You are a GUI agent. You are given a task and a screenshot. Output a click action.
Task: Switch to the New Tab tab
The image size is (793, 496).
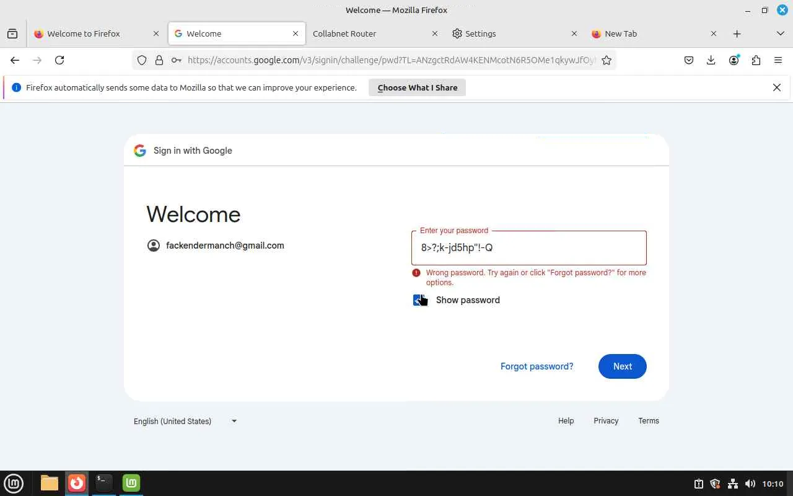coord(653,33)
